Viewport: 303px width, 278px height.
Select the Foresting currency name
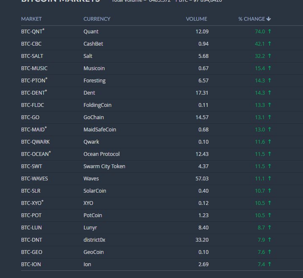(x=95, y=81)
